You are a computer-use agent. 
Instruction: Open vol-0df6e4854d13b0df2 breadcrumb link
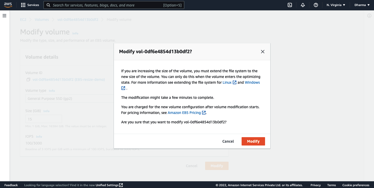(x=78, y=20)
